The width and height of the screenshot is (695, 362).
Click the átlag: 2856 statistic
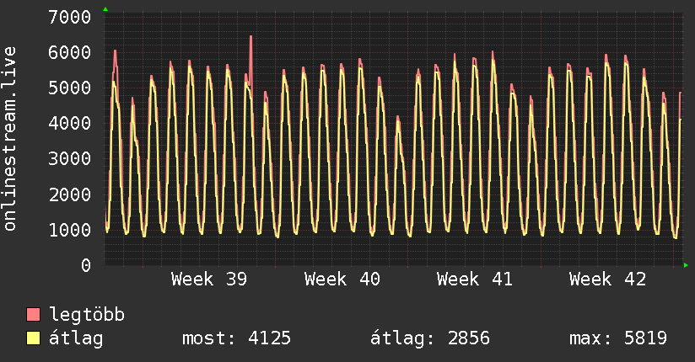coord(430,338)
